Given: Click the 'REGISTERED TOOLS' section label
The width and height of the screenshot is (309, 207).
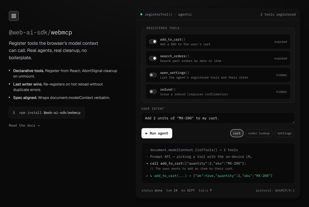Looking at the screenshot, I should (x=163, y=28).
